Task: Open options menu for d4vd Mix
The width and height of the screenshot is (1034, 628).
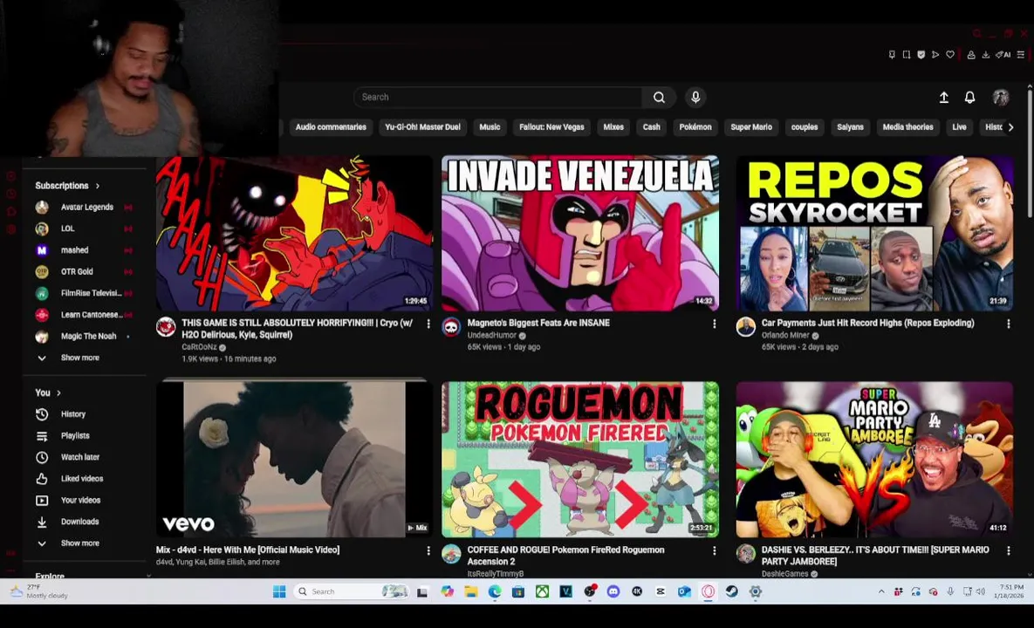Action: [428, 551]
